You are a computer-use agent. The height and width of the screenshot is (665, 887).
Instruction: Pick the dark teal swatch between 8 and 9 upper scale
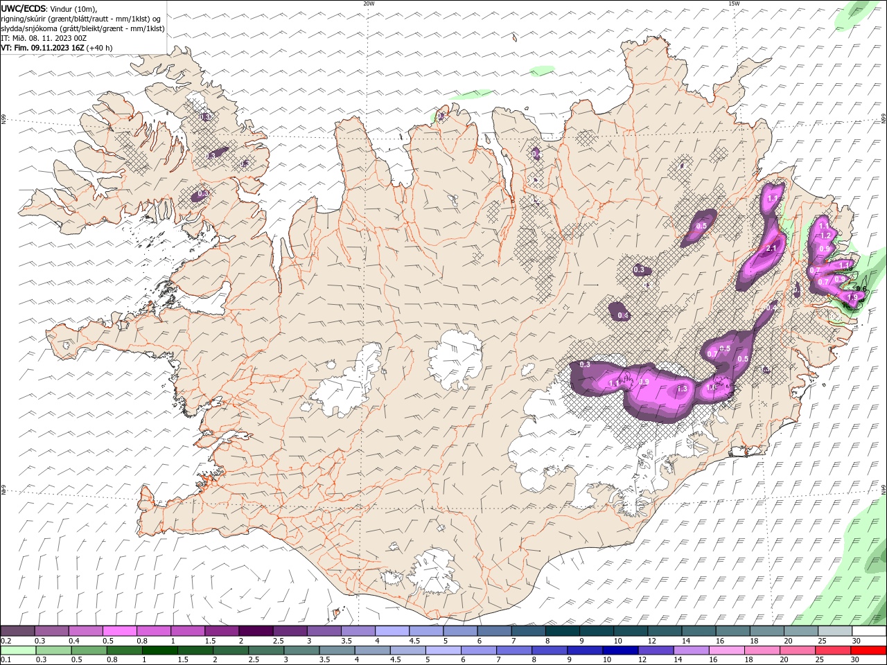click(562, 631)
